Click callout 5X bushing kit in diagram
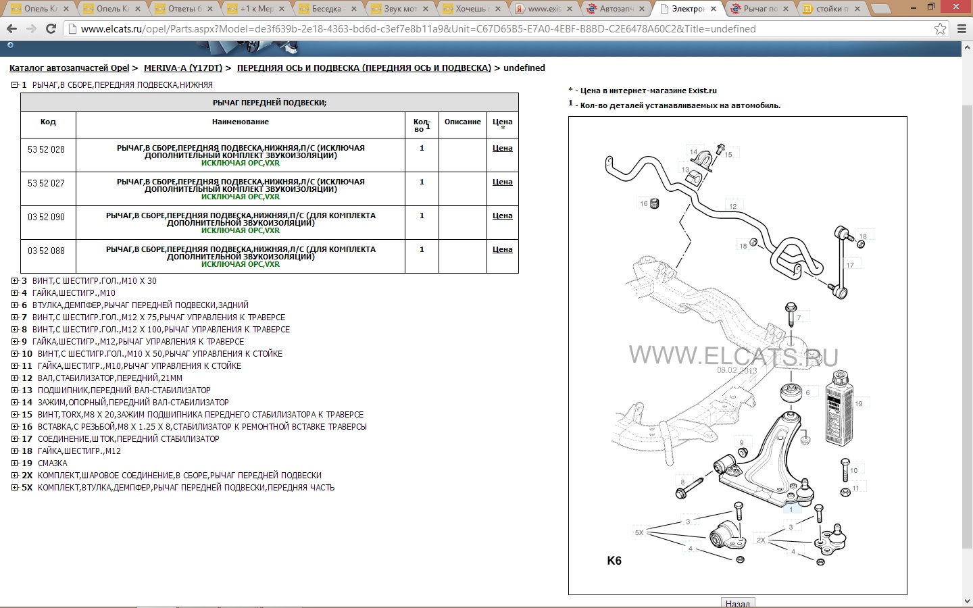The image size is (973, 608). (x=639, y=532)
